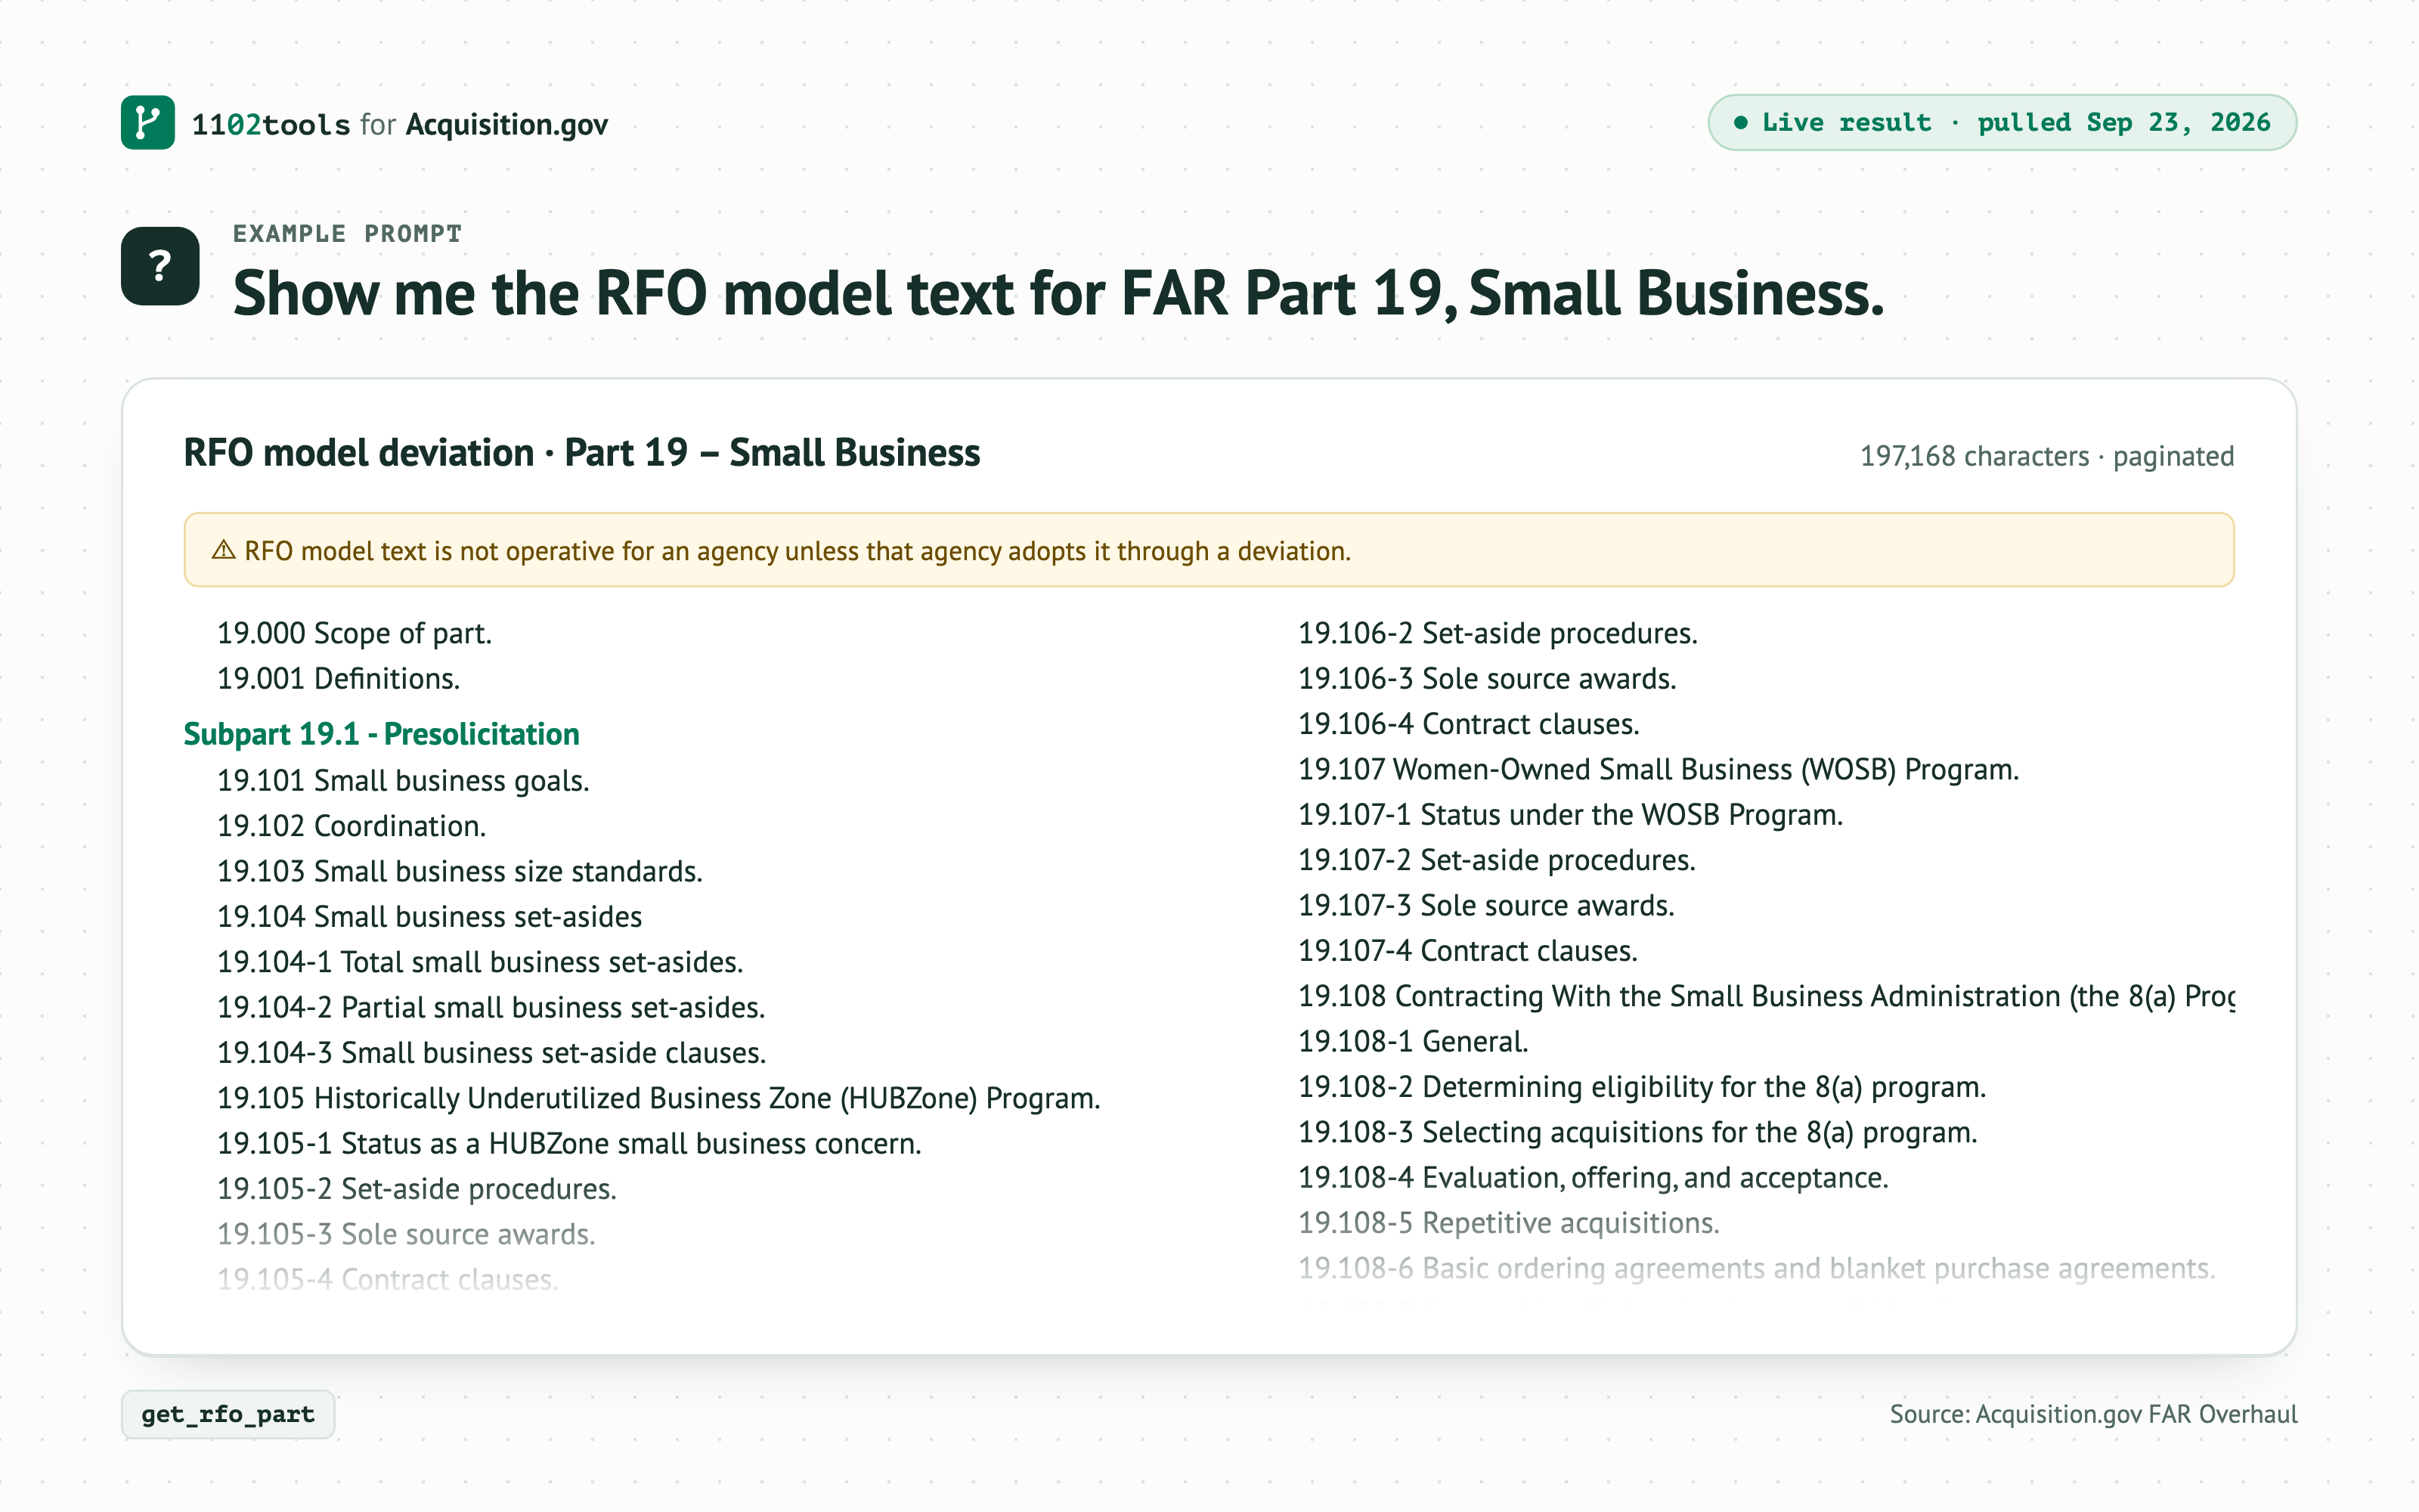Open Source: Acquisition.gov FAR Overhaul credit
Viewport: 2419px width, 1512px height.
pos(2093,1414)
